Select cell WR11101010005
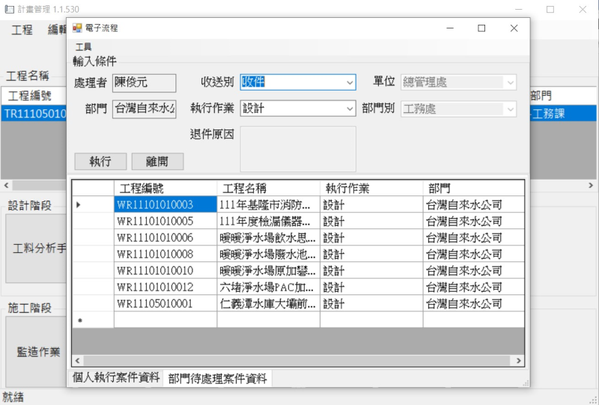This screenshot has width=599, height=405. (165, 221)
